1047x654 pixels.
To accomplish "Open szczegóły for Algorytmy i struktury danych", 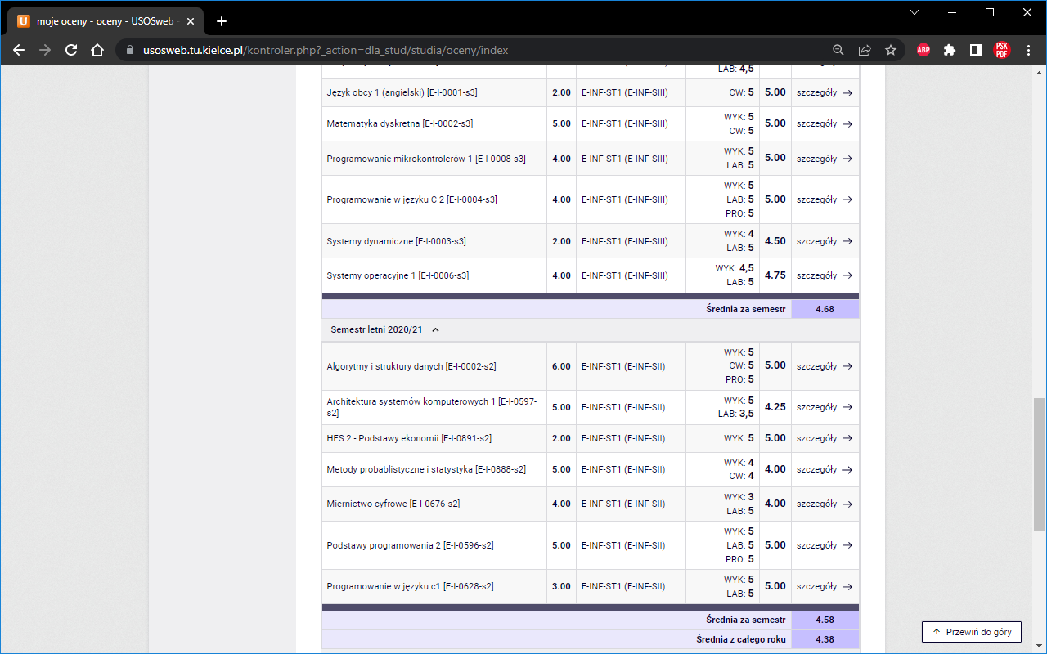I will 825,366.
